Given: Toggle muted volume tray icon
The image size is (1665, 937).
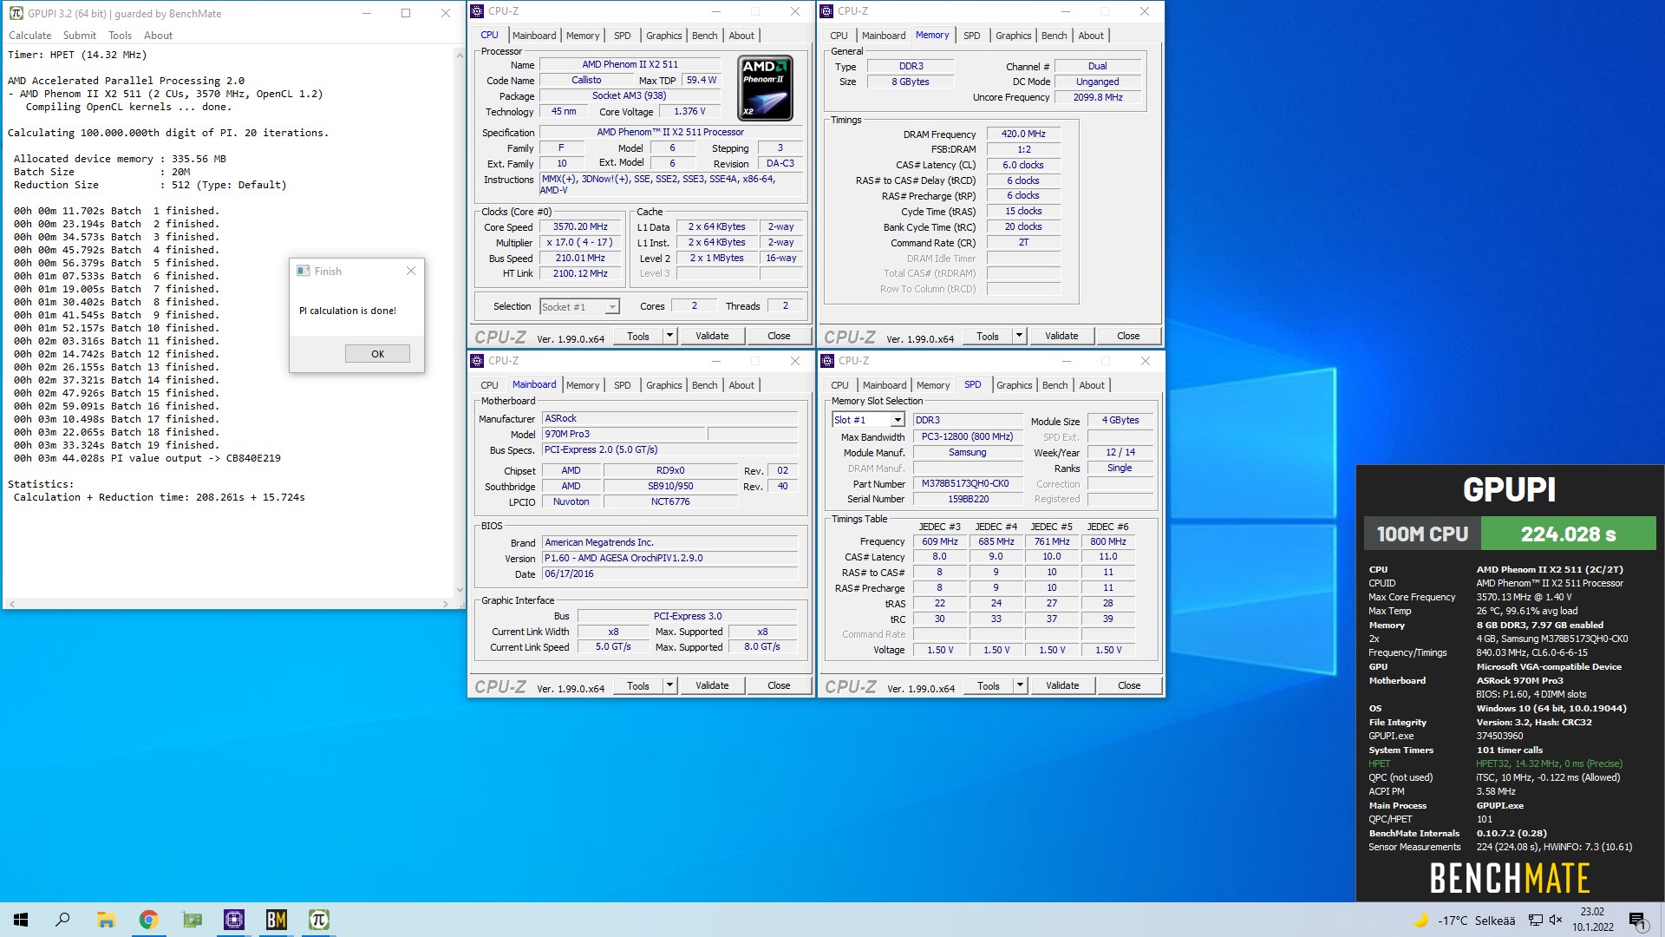Looking at the screenshot, I should click(x=1556, y=921).
